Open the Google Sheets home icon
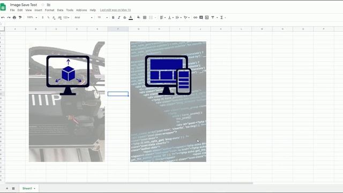 3,7
